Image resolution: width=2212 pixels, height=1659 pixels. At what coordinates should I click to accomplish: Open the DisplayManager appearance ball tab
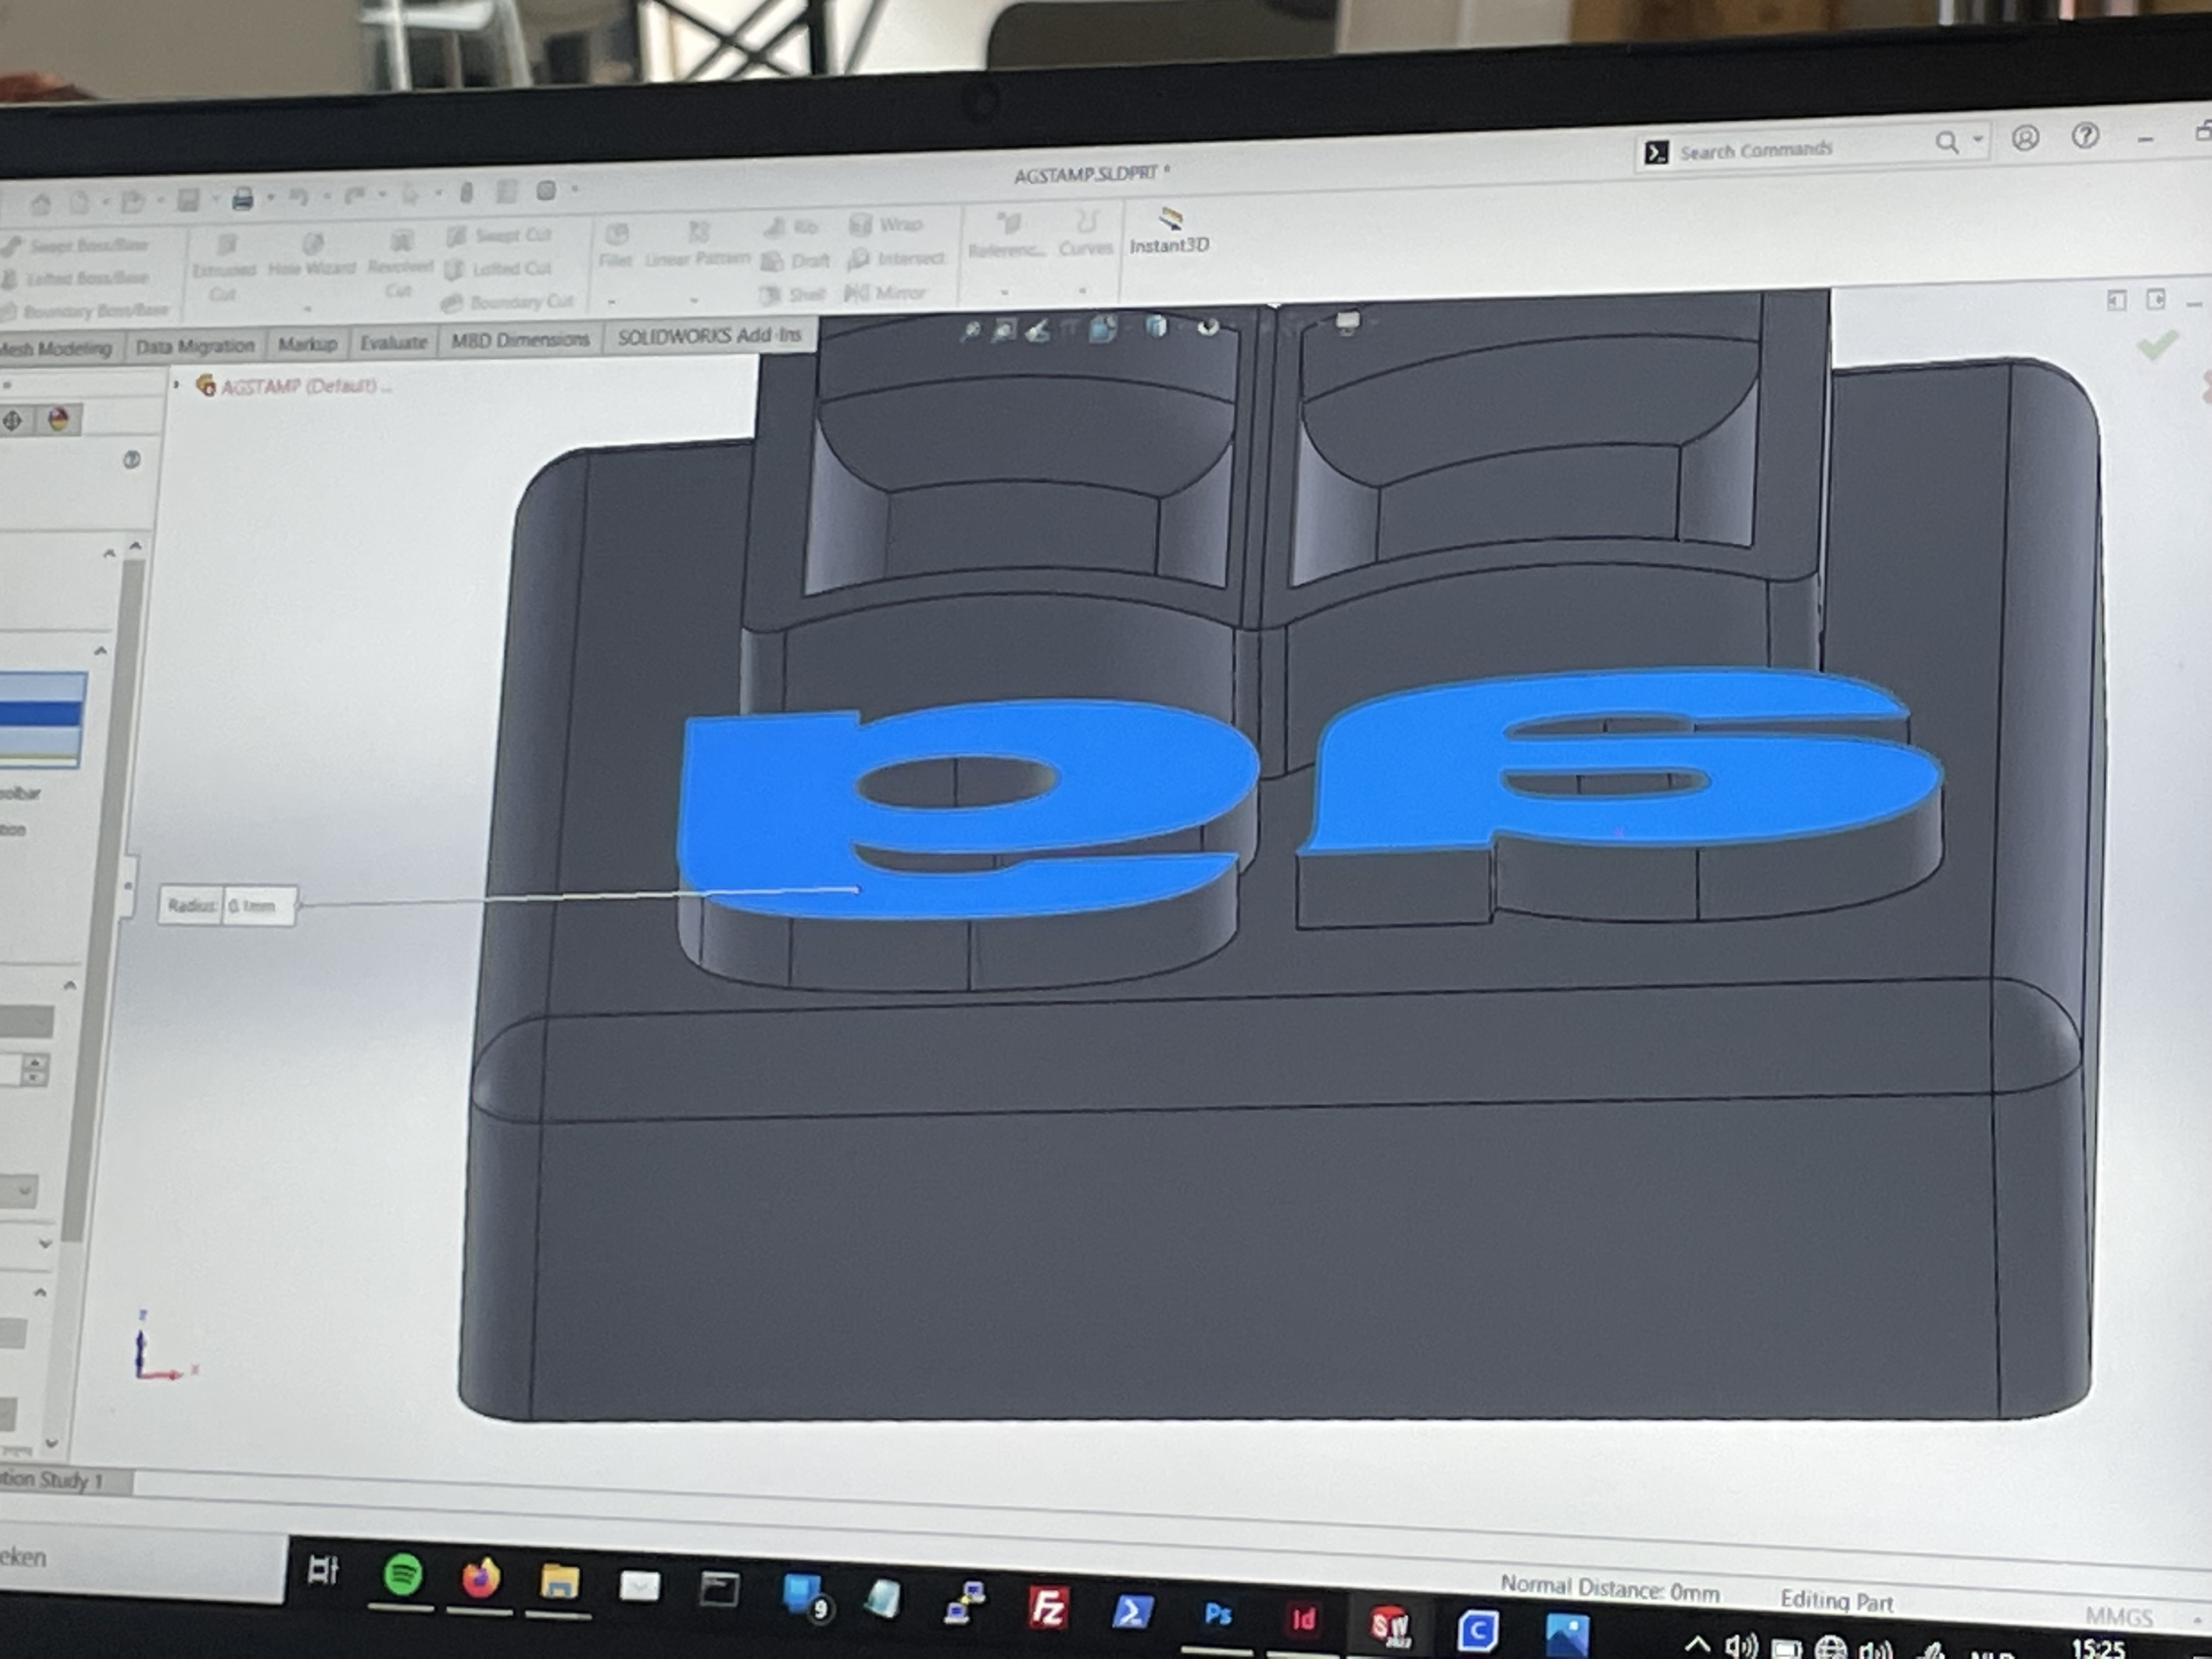click(x=59, y=420)
